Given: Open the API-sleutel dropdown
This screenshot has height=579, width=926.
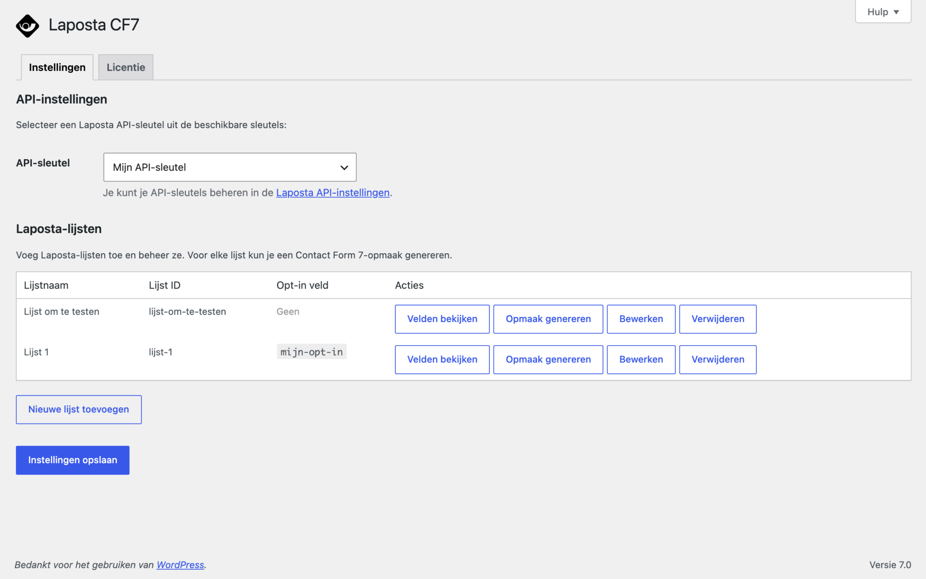Looking at the screenshot, I should coord(230,167).
